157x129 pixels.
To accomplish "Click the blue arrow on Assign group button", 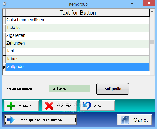I will tap(11, 120).
